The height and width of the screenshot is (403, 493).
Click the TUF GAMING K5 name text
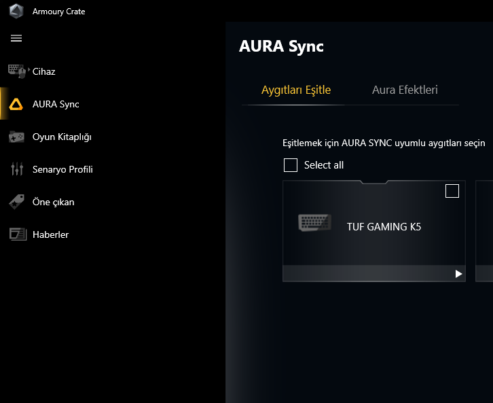(x=384, y=227)
